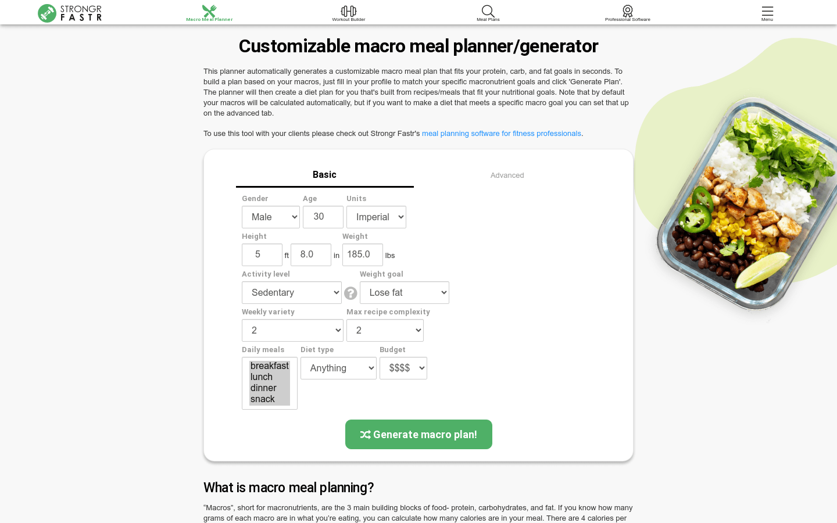Click the Weight lbs input field
The image size is (837, 523).
[x=362, y=255]
